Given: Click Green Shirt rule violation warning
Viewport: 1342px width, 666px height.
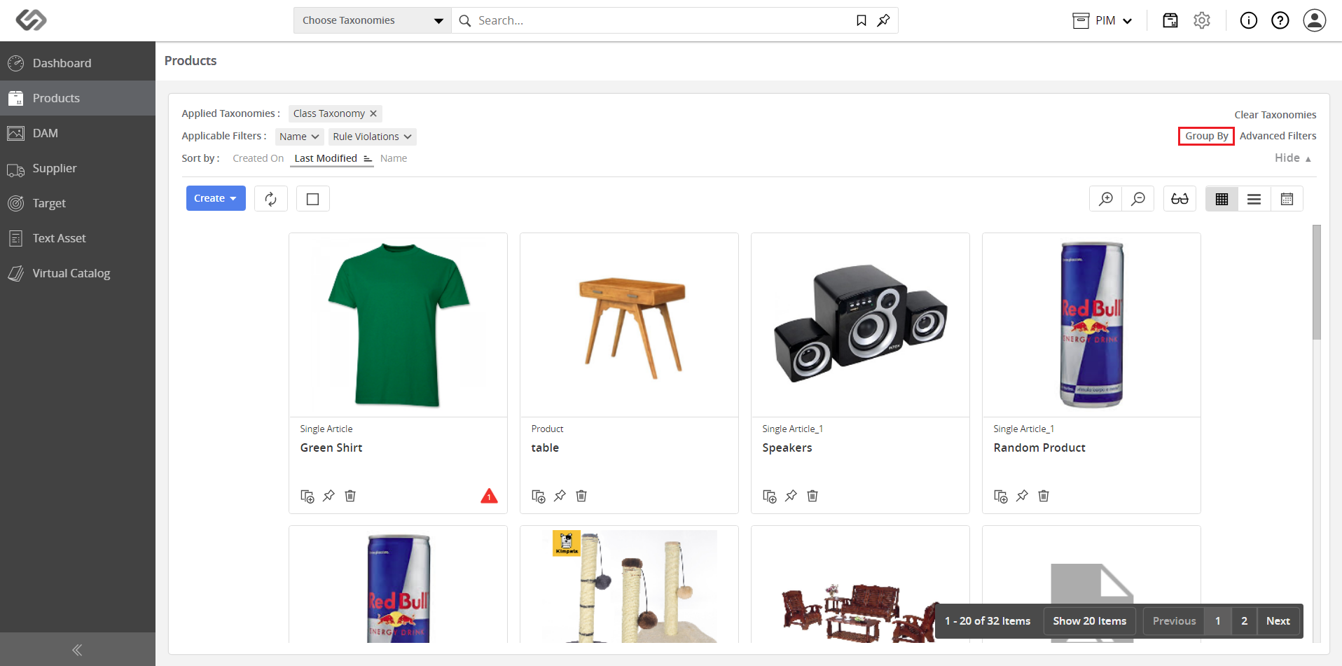Looking at the screenshot, I should tap(489, 496).
